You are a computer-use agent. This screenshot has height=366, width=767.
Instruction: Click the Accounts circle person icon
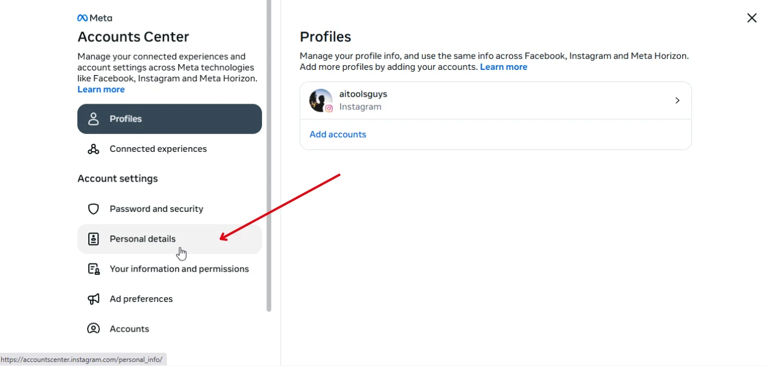tap(93, 329)
